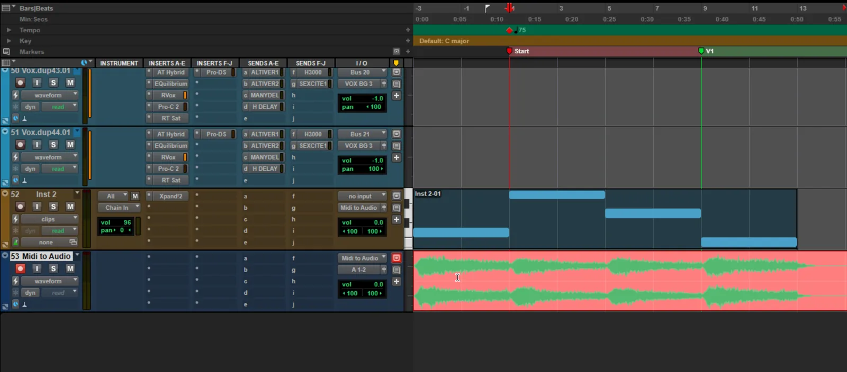Open MIDI input 'All' selector on Inst 2
The image size is (847, 372).
click(x=113, y=196)
